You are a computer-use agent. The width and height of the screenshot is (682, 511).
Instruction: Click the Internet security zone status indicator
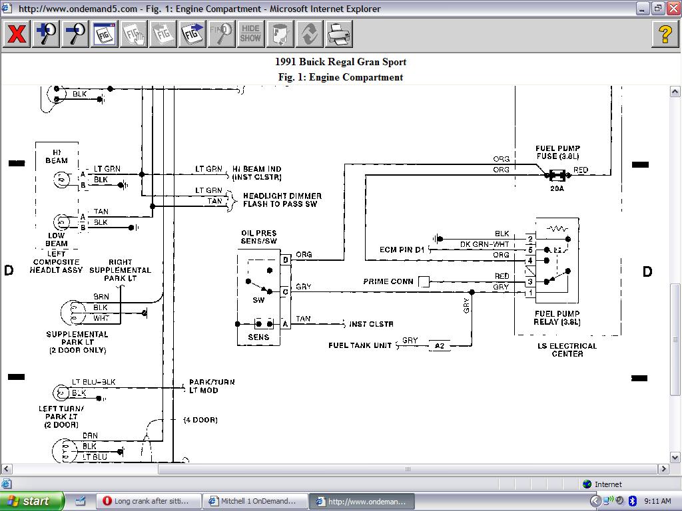click(602, 484)
